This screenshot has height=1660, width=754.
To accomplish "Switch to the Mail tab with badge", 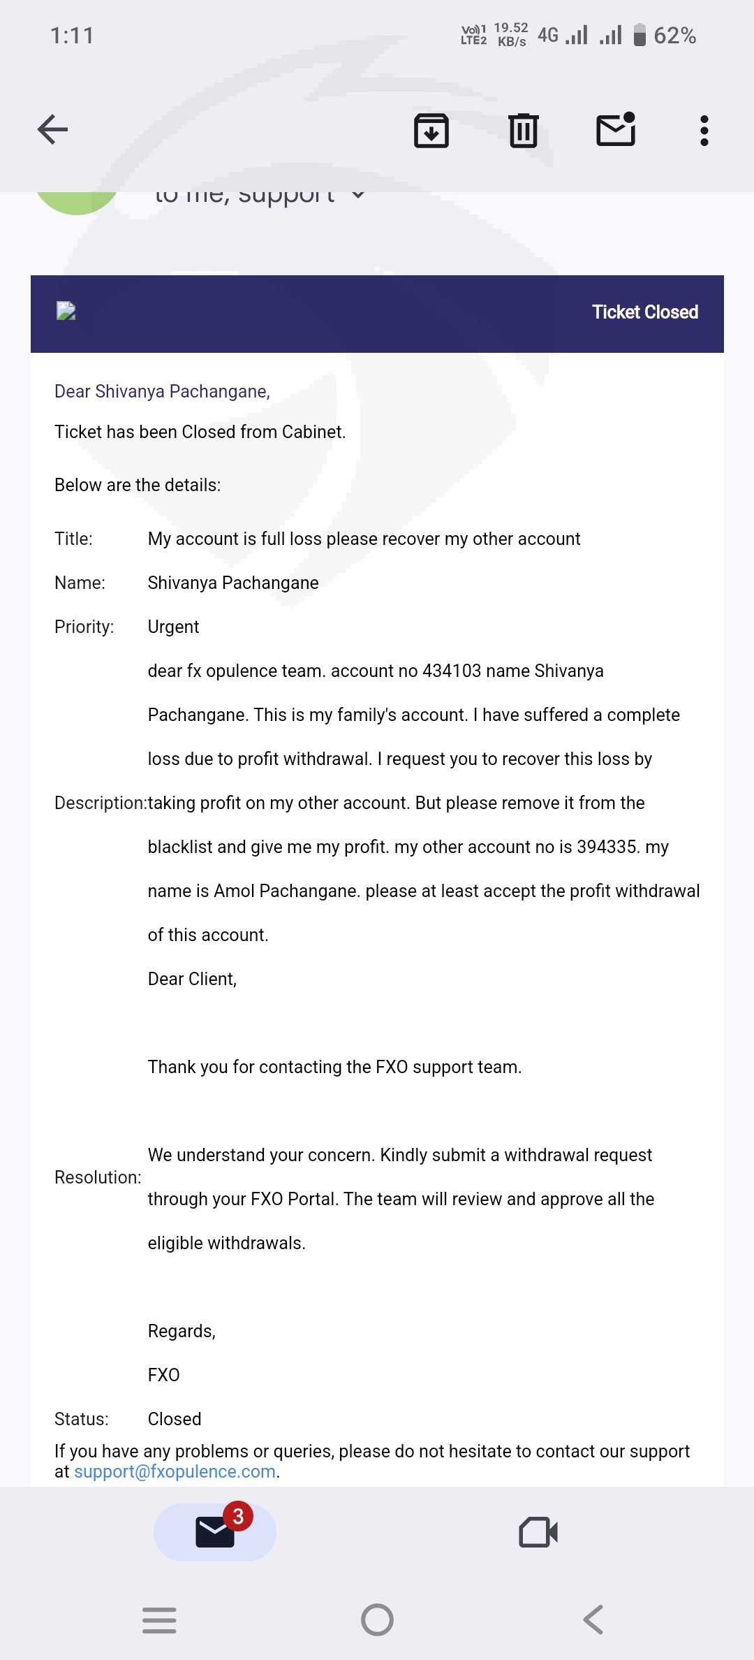I will 214,1532.
